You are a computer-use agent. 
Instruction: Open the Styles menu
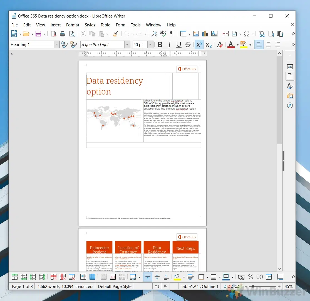coord(90,25)
